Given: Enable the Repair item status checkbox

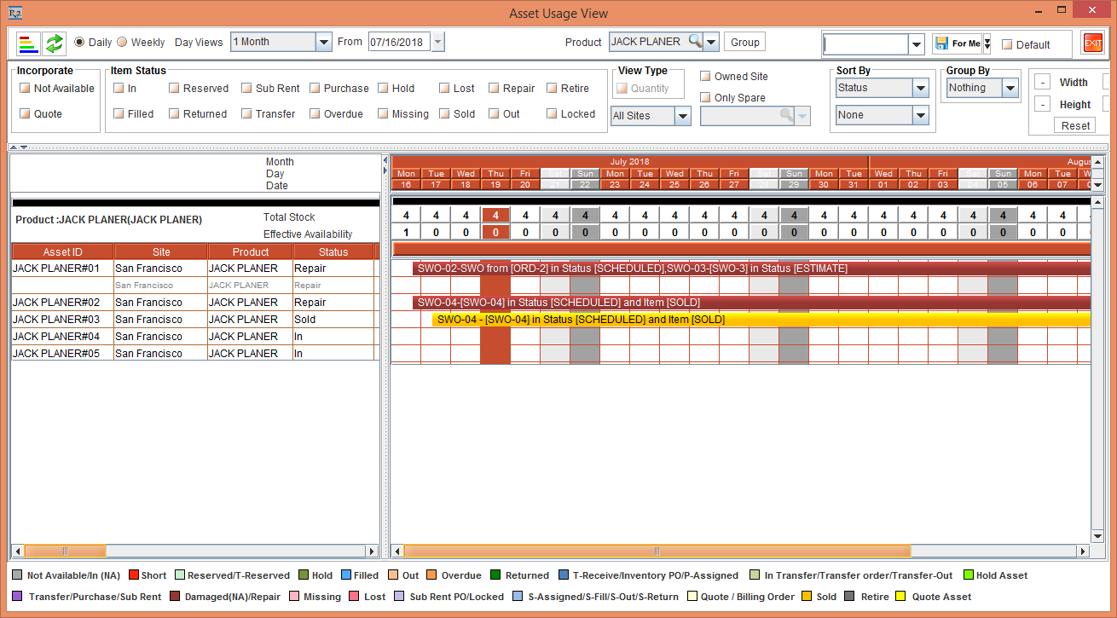Looking at the screenshot, I should [494, 88].
